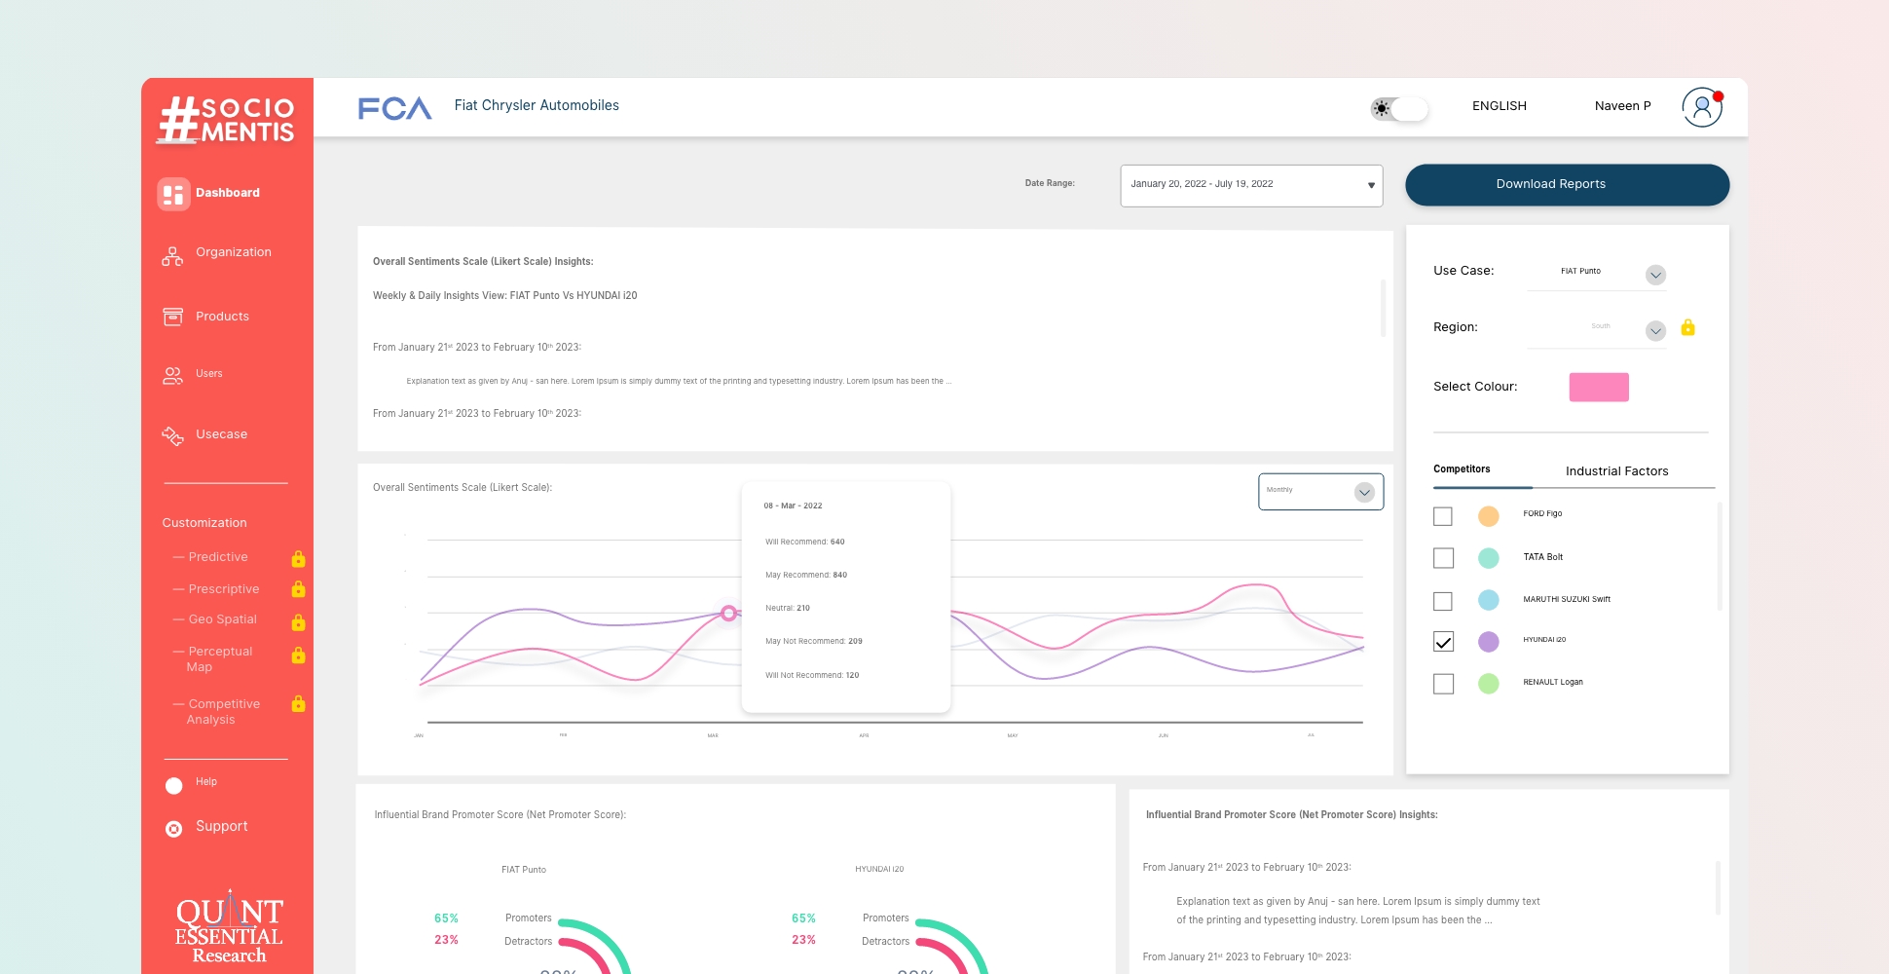Open the Date Range dropdown
Screen dimensions: 1889x974
[x=1251, y=185]
